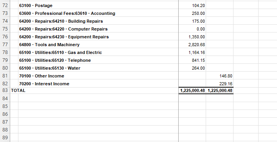Click the 250.00 Accounting debit value
Image resolution: width=277 pixels, height=142 pixels.
click(198, 13)
